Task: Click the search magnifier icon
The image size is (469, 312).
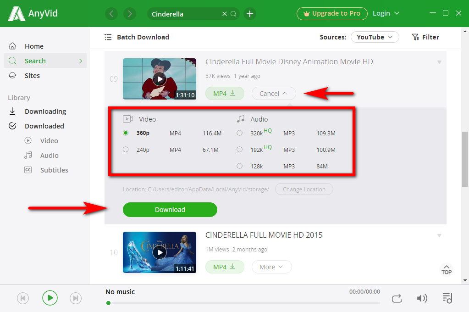Action: pyautogui.click(x=233, y=14)
